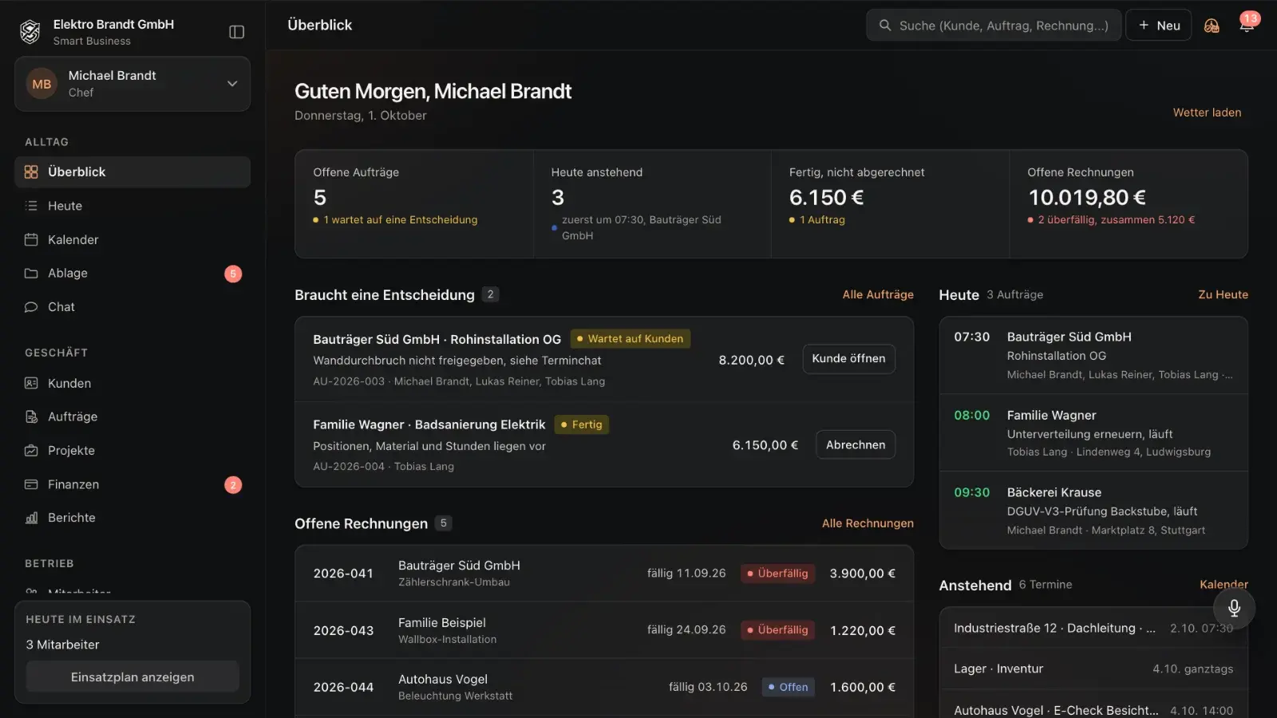Click the Neu button
1277x718 pixels.
[1159, 26]
